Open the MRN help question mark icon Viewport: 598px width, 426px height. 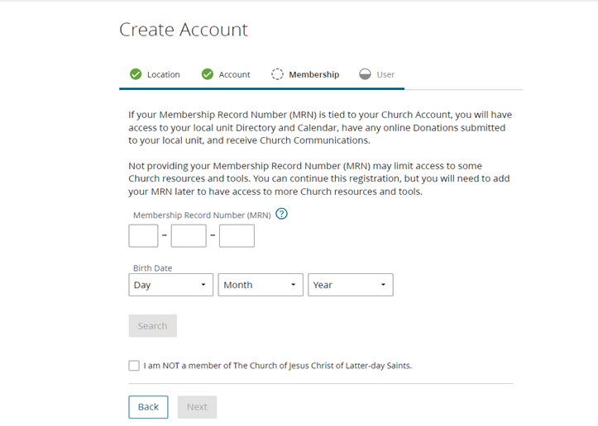coord(281,214)
